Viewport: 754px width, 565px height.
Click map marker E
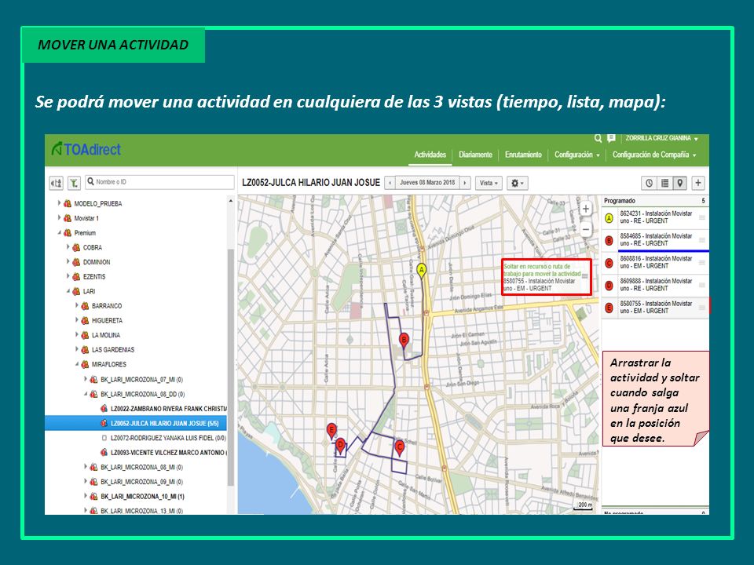coord(331,431)
